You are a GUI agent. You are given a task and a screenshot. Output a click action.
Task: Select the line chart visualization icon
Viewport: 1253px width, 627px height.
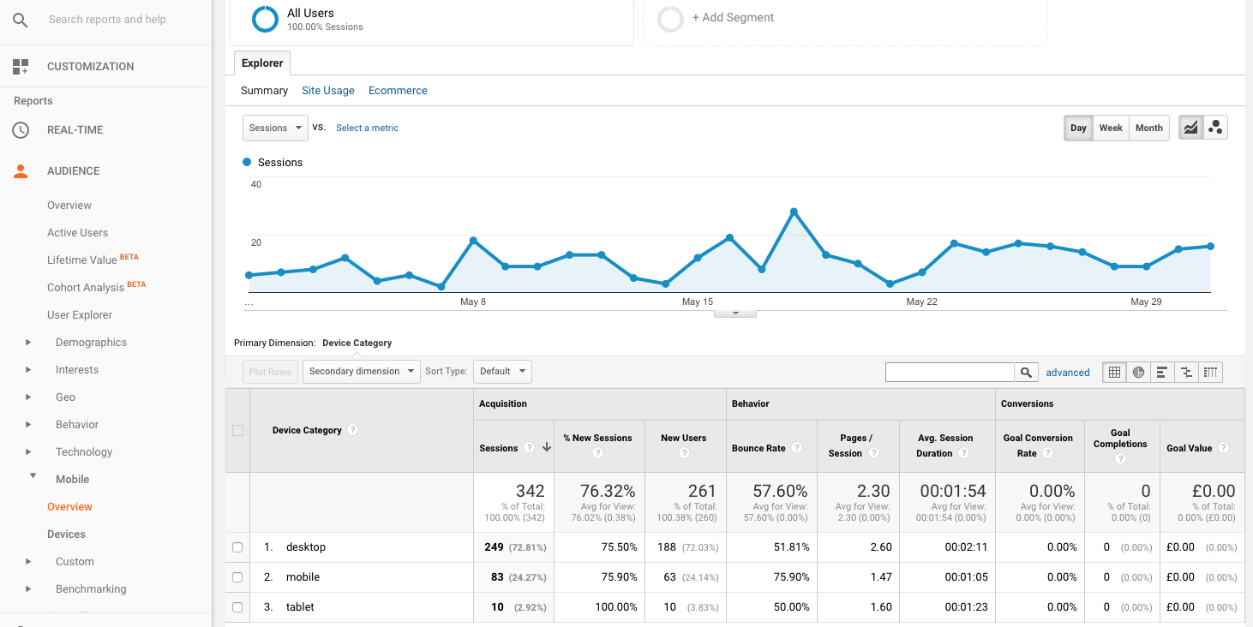pos(1190,127)
